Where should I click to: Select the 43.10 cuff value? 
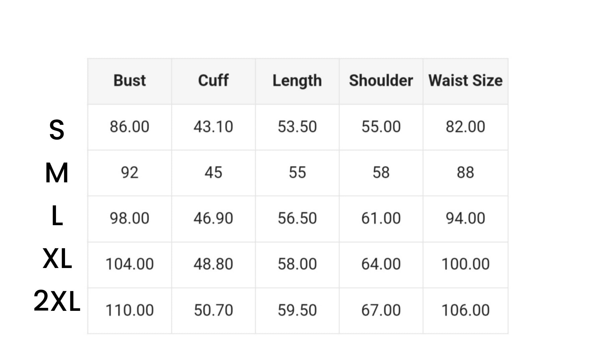213,127
